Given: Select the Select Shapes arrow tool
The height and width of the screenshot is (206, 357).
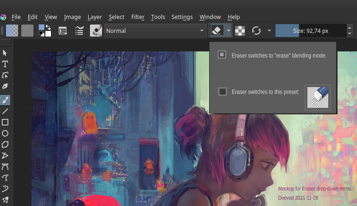Looking at the screenshot, I should 5,53.
